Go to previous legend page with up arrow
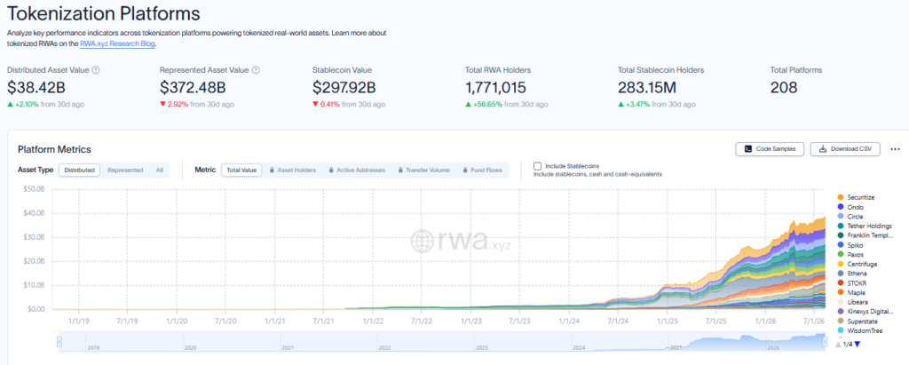The image size is (909, 365). (838, 344)
